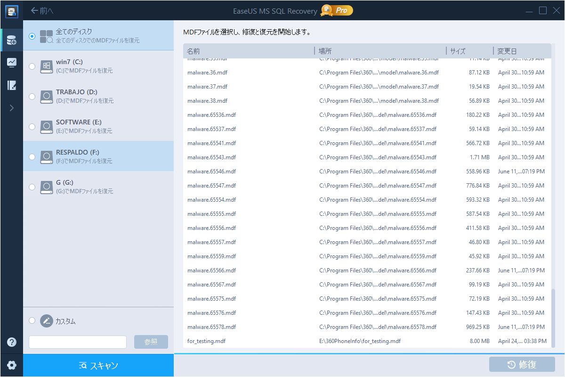Maximize the EaseUS window
This screenshot has height=377, width=565.
pyautogui.click(x=542, y=10)
